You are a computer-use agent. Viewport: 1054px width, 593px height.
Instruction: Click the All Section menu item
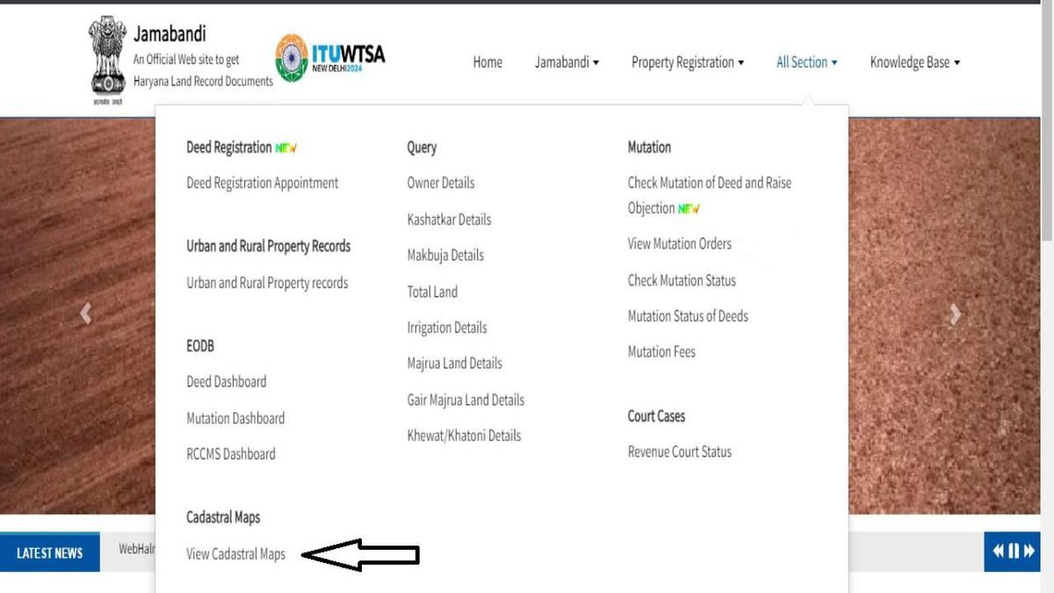pyautogui.click(x=806, y=62)
